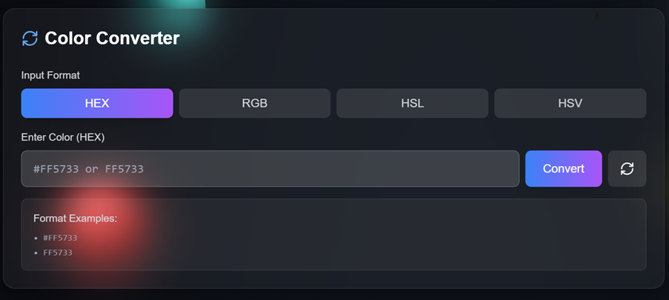Click the Convert button
Screen dimensions: 669x300
click(x=563, y=169)
